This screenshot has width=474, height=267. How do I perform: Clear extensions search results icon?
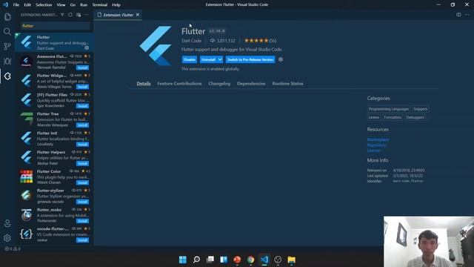[79, 15]
